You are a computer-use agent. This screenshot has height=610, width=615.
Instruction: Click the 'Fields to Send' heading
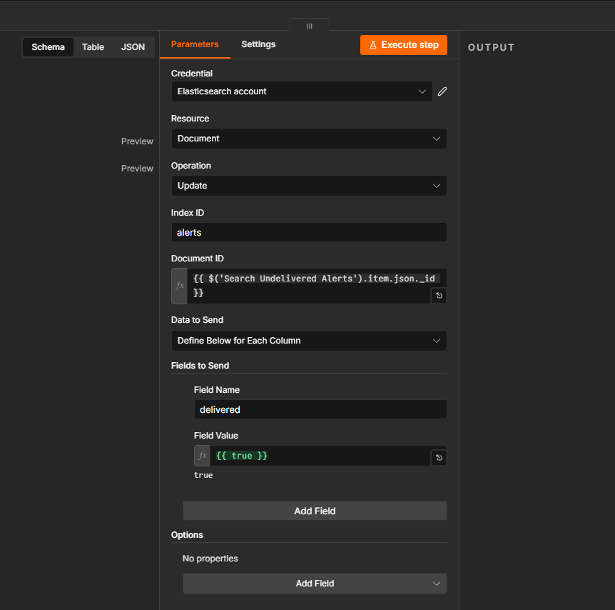(200, 366)
